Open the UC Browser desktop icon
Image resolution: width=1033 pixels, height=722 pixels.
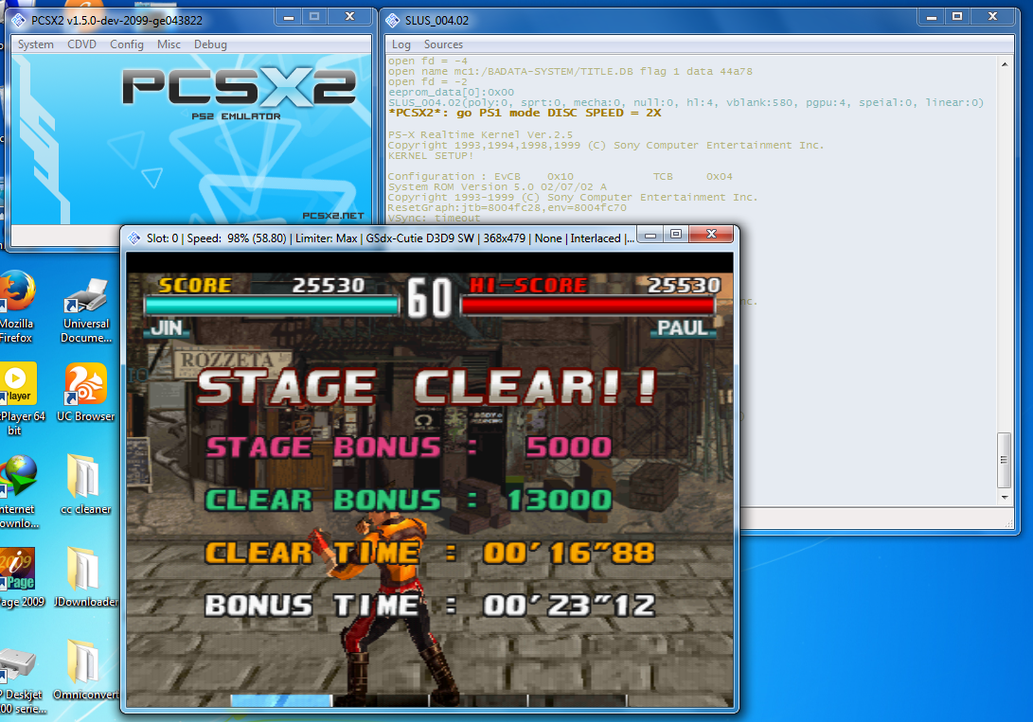pos(85,393)
